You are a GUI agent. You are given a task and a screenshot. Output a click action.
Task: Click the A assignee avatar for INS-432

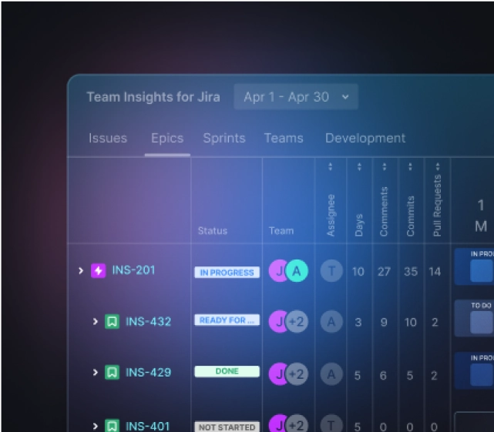point(331,321)
